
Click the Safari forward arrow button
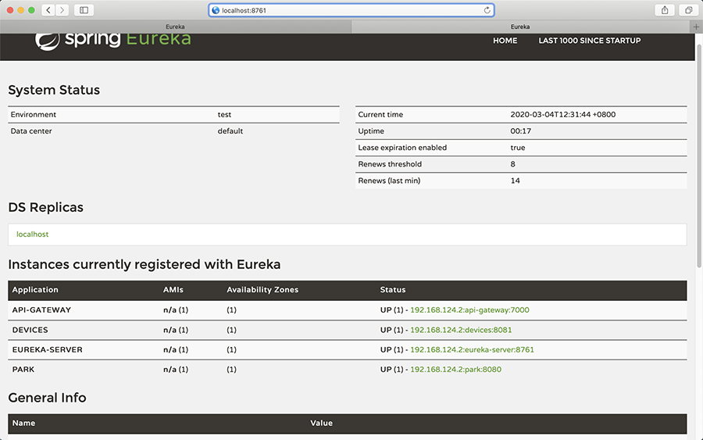(62, 10)
